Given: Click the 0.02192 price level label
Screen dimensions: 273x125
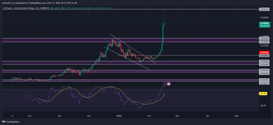Looking at the screenshot, I should [264, 70].
